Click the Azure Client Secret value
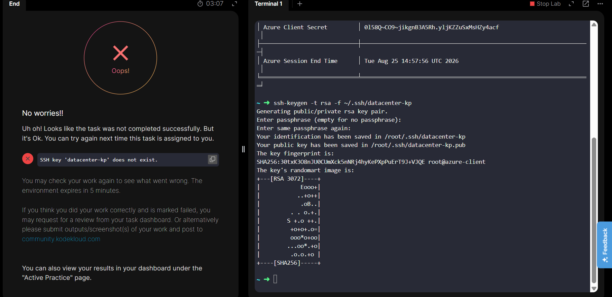This screenshot has width=612, height=297. click(x=432, y=27)
